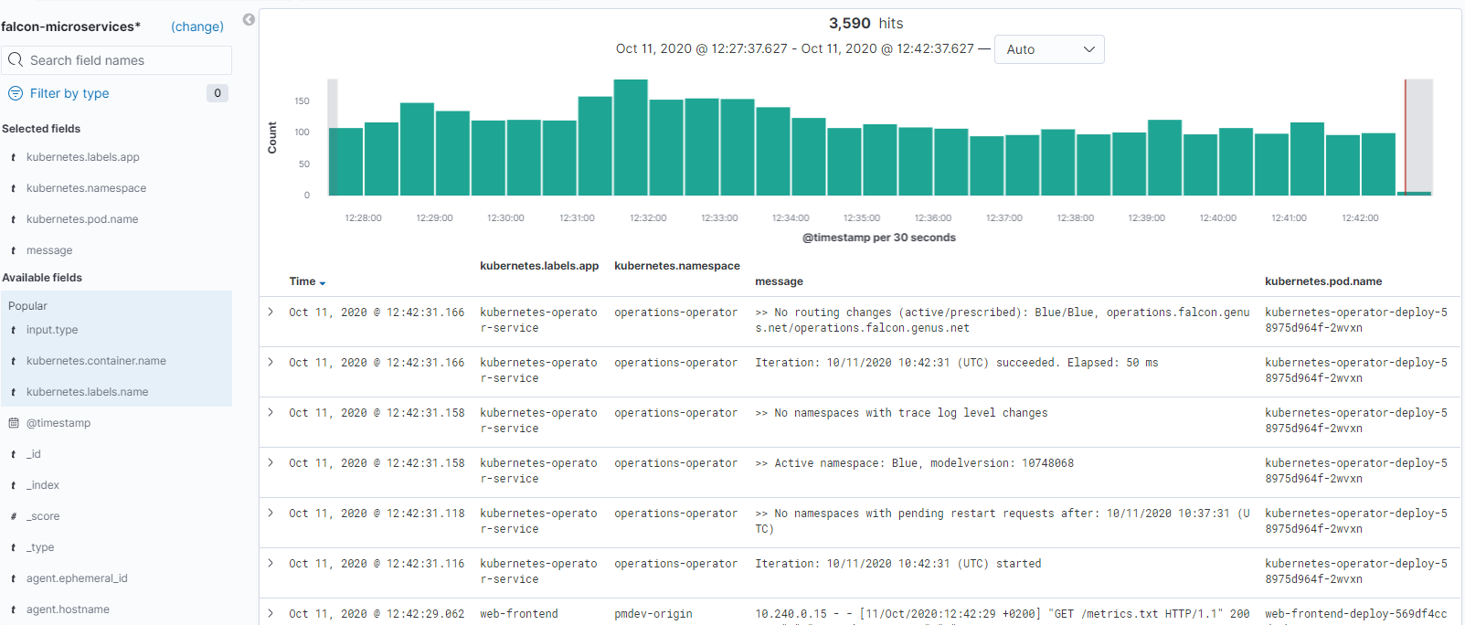Select the message field in selected fields

pyautogui.click(x=49, y=250)
